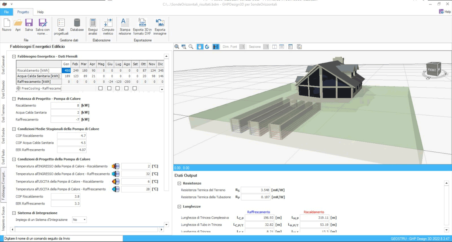Check the FreeCooling box for Ago
The image size is (452, 242).
(x=126, y=88)
